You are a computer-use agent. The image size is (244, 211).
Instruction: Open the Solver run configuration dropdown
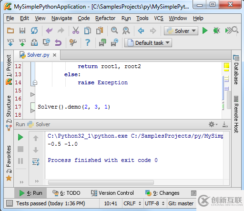181,31
